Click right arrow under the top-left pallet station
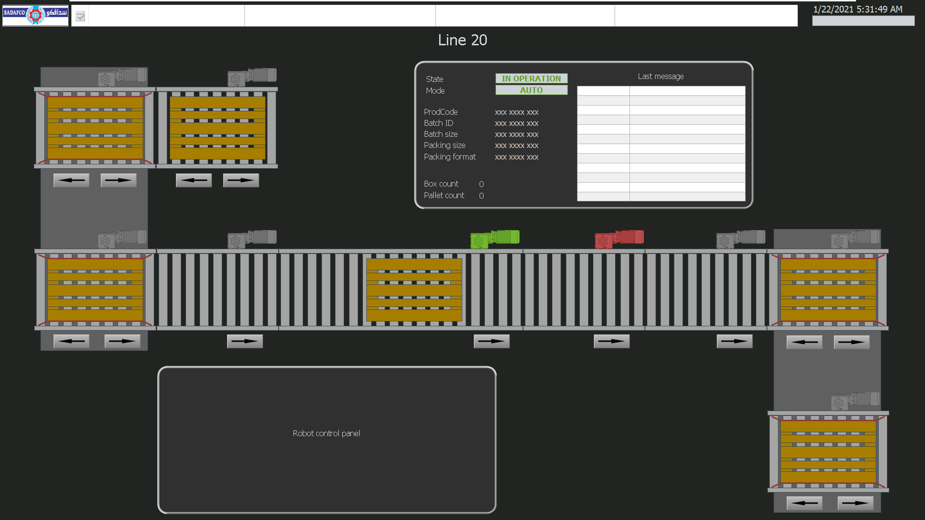The height and width of the screenshot is (520, 925). pos(119,180)
